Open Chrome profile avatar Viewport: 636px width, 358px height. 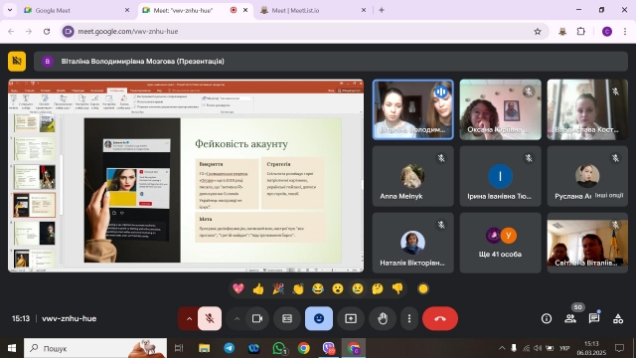click(x=607, y=31)
